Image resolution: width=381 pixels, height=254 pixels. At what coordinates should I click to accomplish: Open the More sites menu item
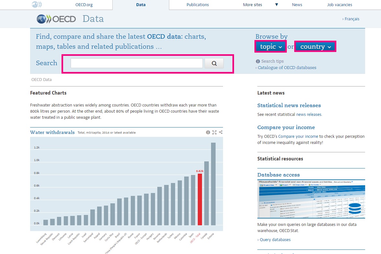pos(252,5)
